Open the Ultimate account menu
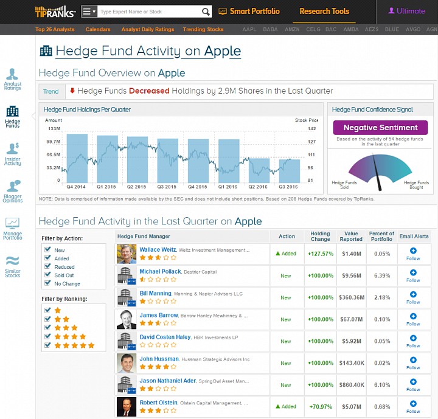The image size is (438, 419). [x=407, y=11]
